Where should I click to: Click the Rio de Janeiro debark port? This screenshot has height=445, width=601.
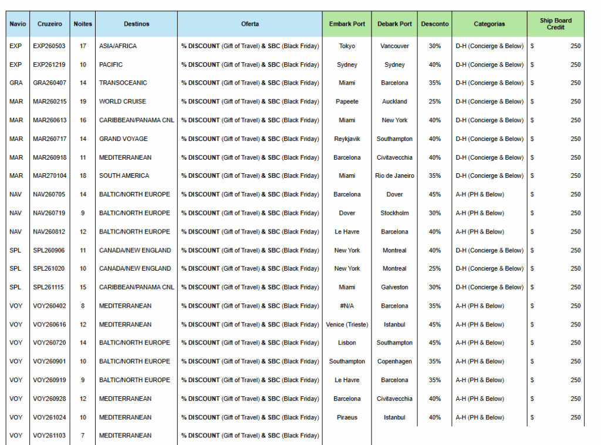(x=394, y=176)
